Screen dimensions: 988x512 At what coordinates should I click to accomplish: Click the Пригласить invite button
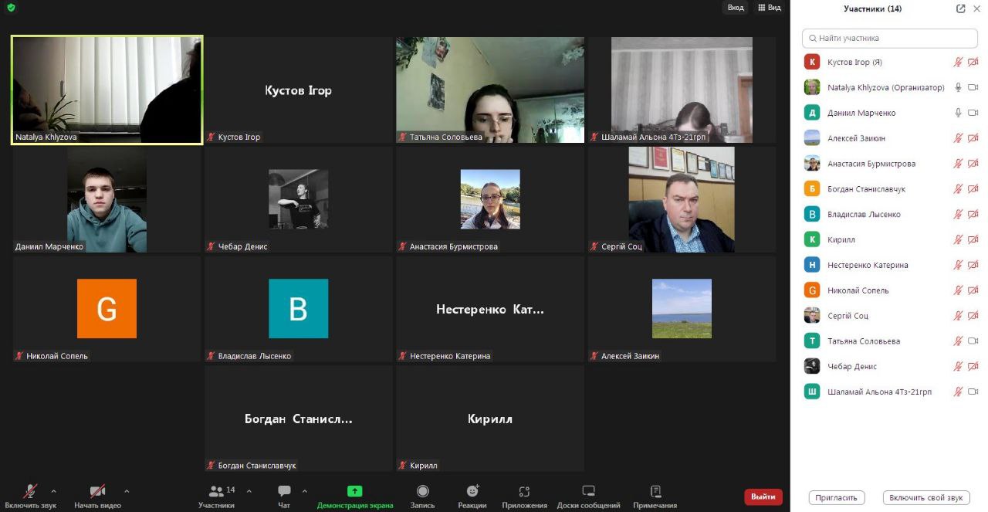coord(837,497)
